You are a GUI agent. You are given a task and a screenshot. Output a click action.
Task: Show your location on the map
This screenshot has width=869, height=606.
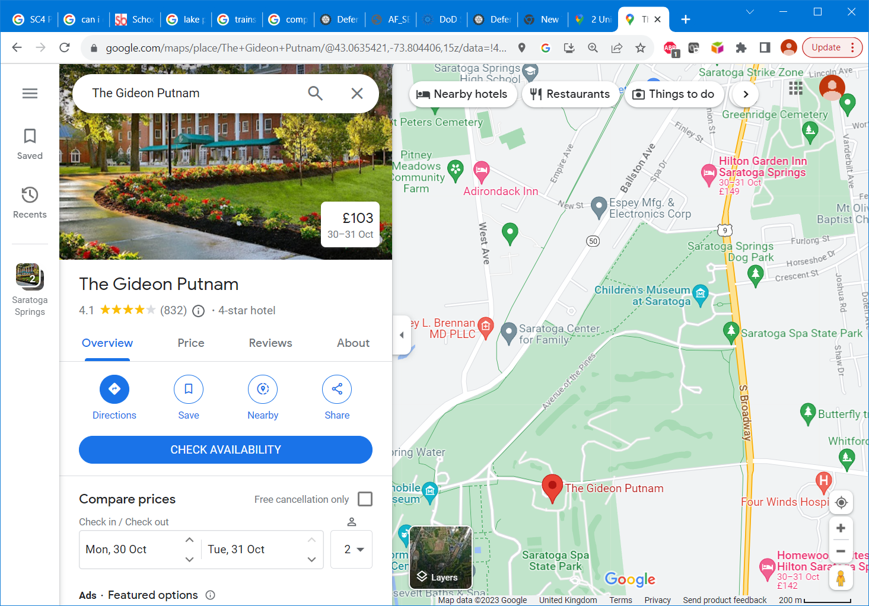click(841, 502)
